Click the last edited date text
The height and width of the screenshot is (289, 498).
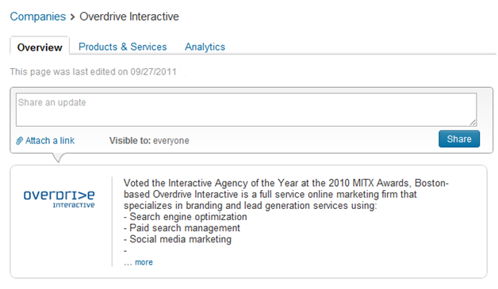point(93,72)
